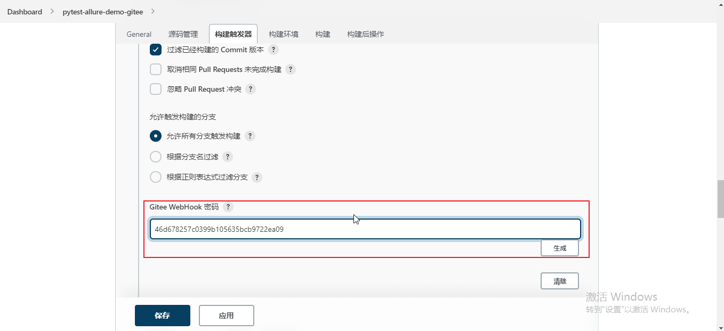
Task: Uncheck 过滤已经构建的 Commit 版本 checkbox
Action: 156,50
